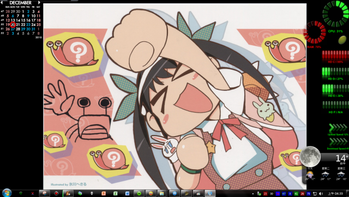Open the blue circle taskbar app

point(174,193)
